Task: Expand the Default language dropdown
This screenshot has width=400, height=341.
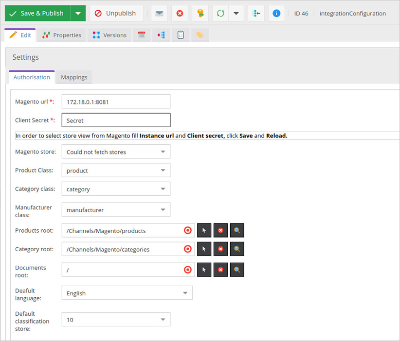Action: click(127, 293)
